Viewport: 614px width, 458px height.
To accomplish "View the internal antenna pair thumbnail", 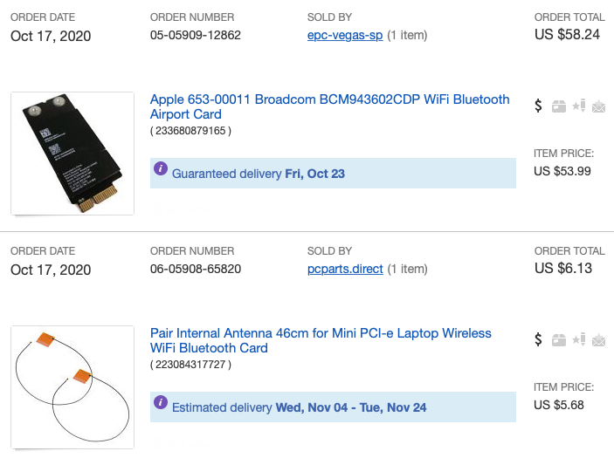I will tap(72, 387).
